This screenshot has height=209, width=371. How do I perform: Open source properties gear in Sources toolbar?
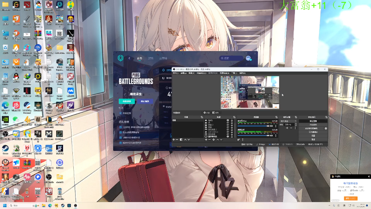coord(214,140)
